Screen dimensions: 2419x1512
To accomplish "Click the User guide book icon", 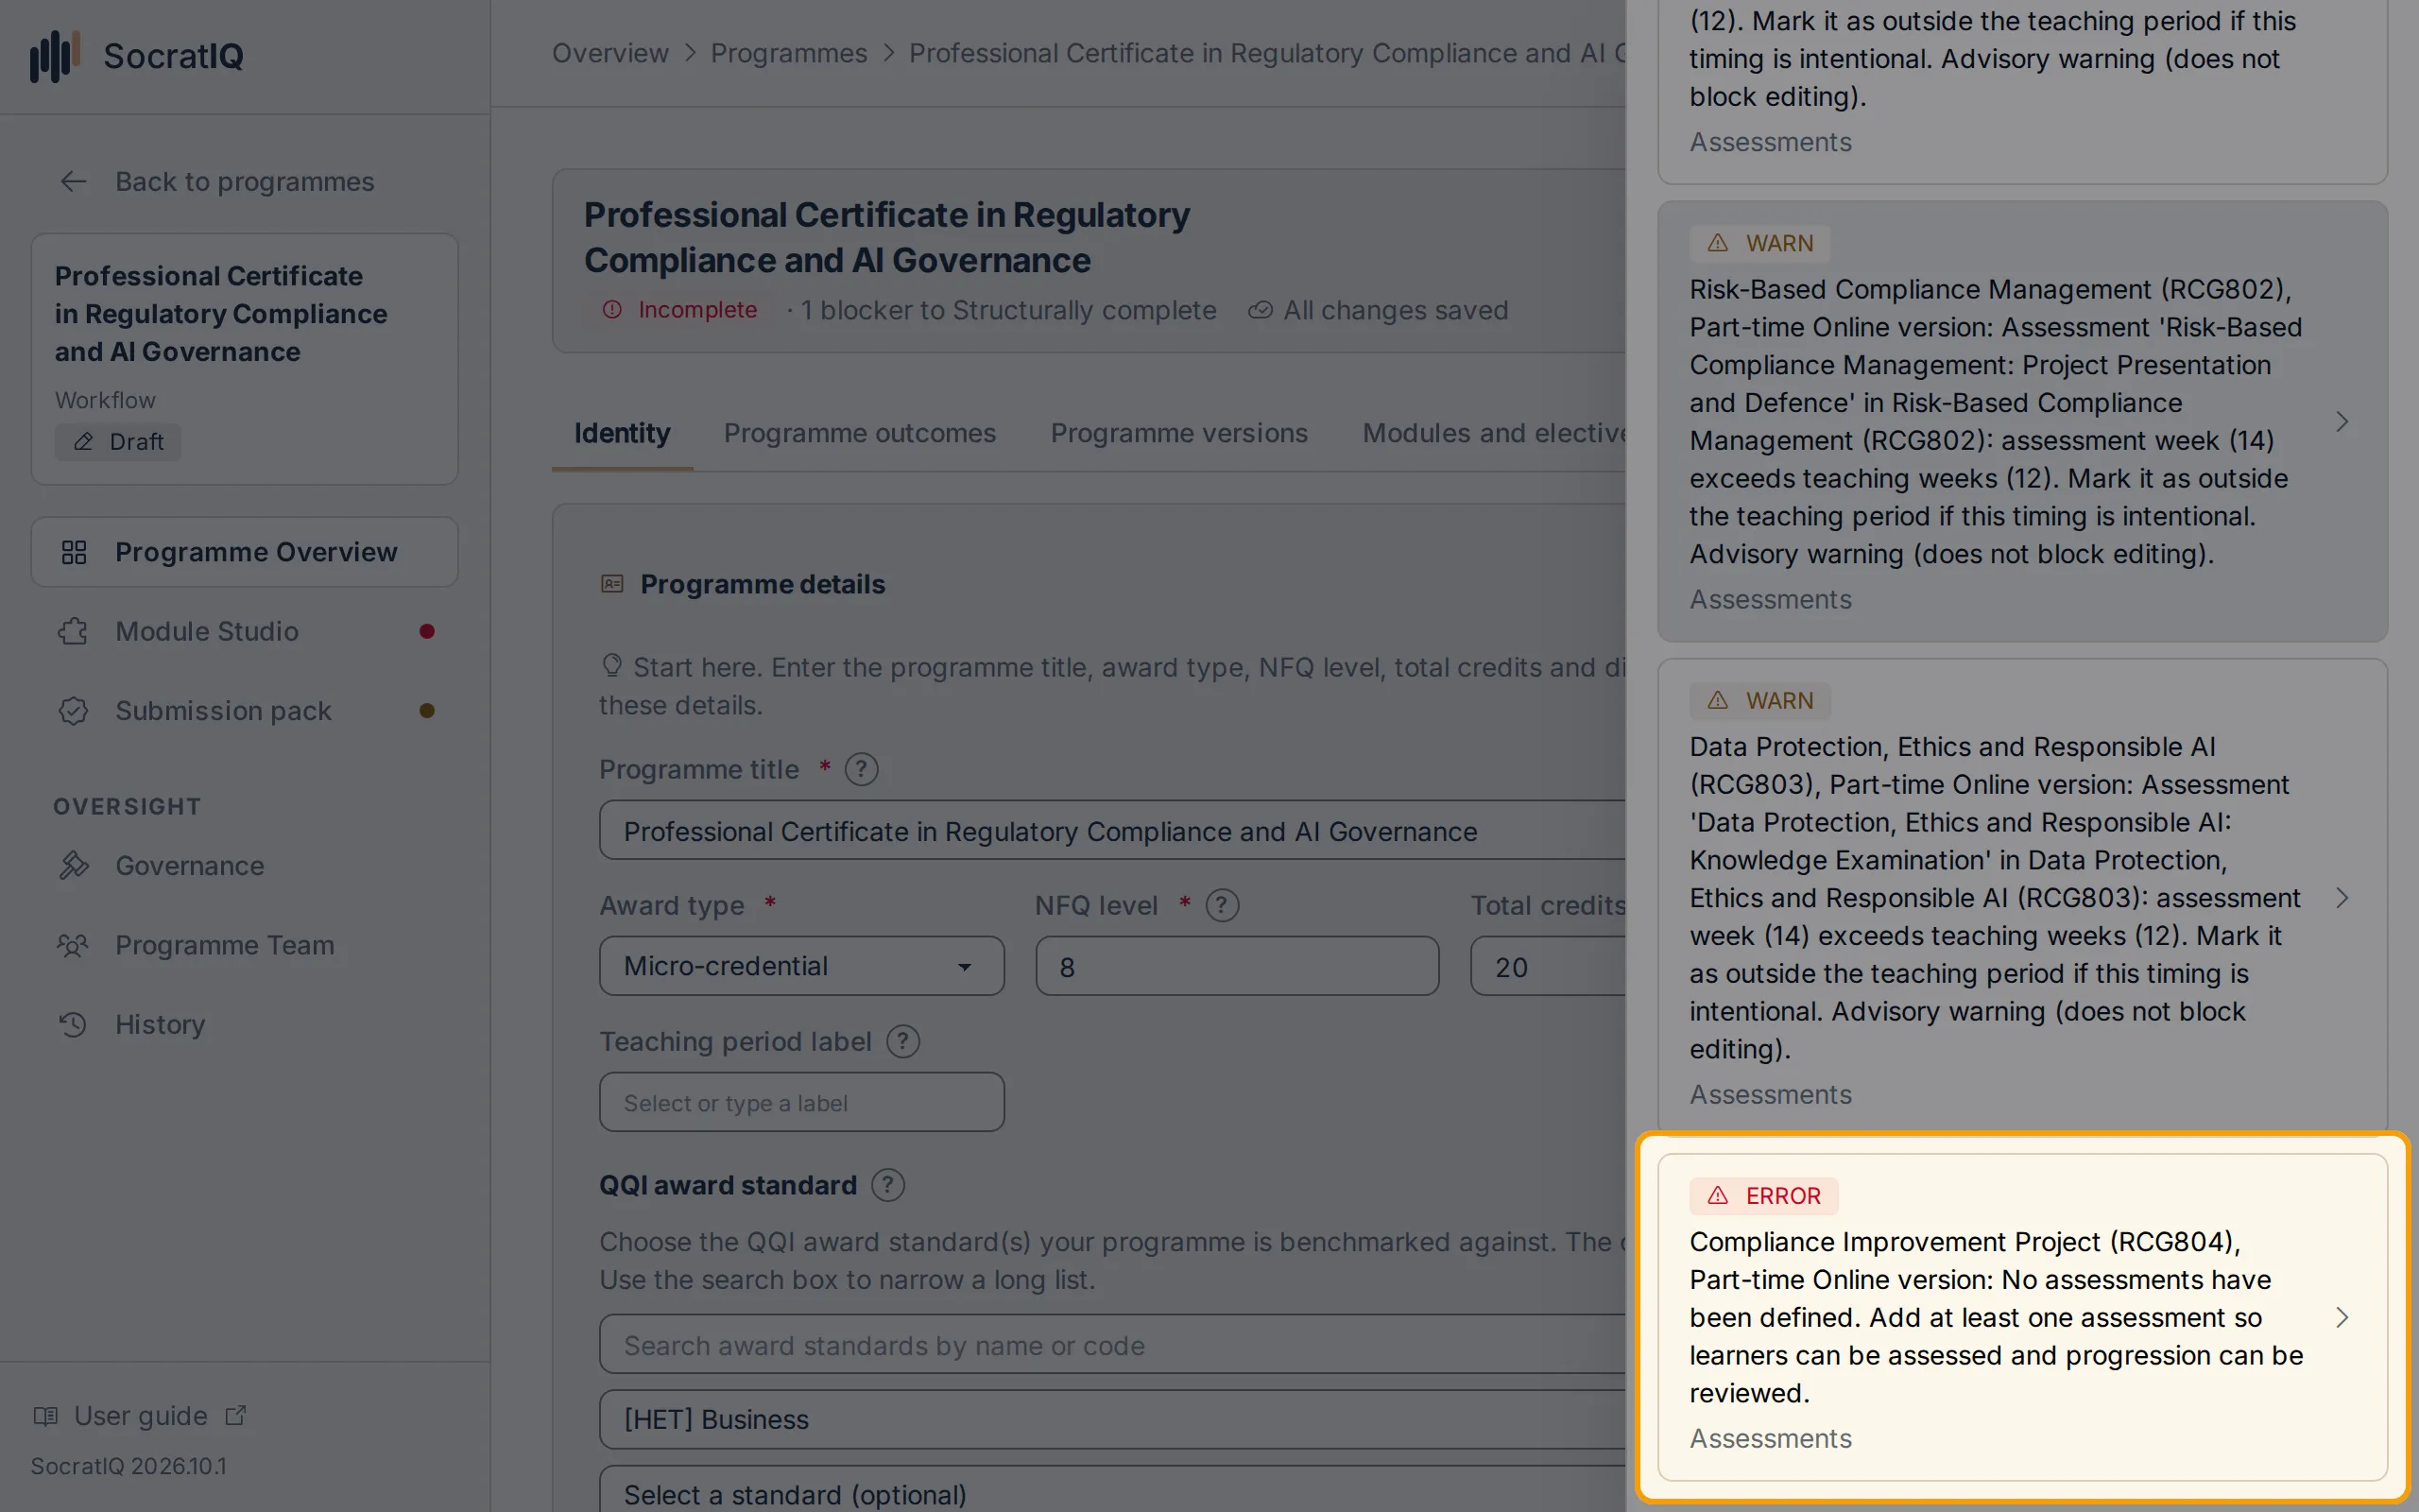I will (45, 1416).
